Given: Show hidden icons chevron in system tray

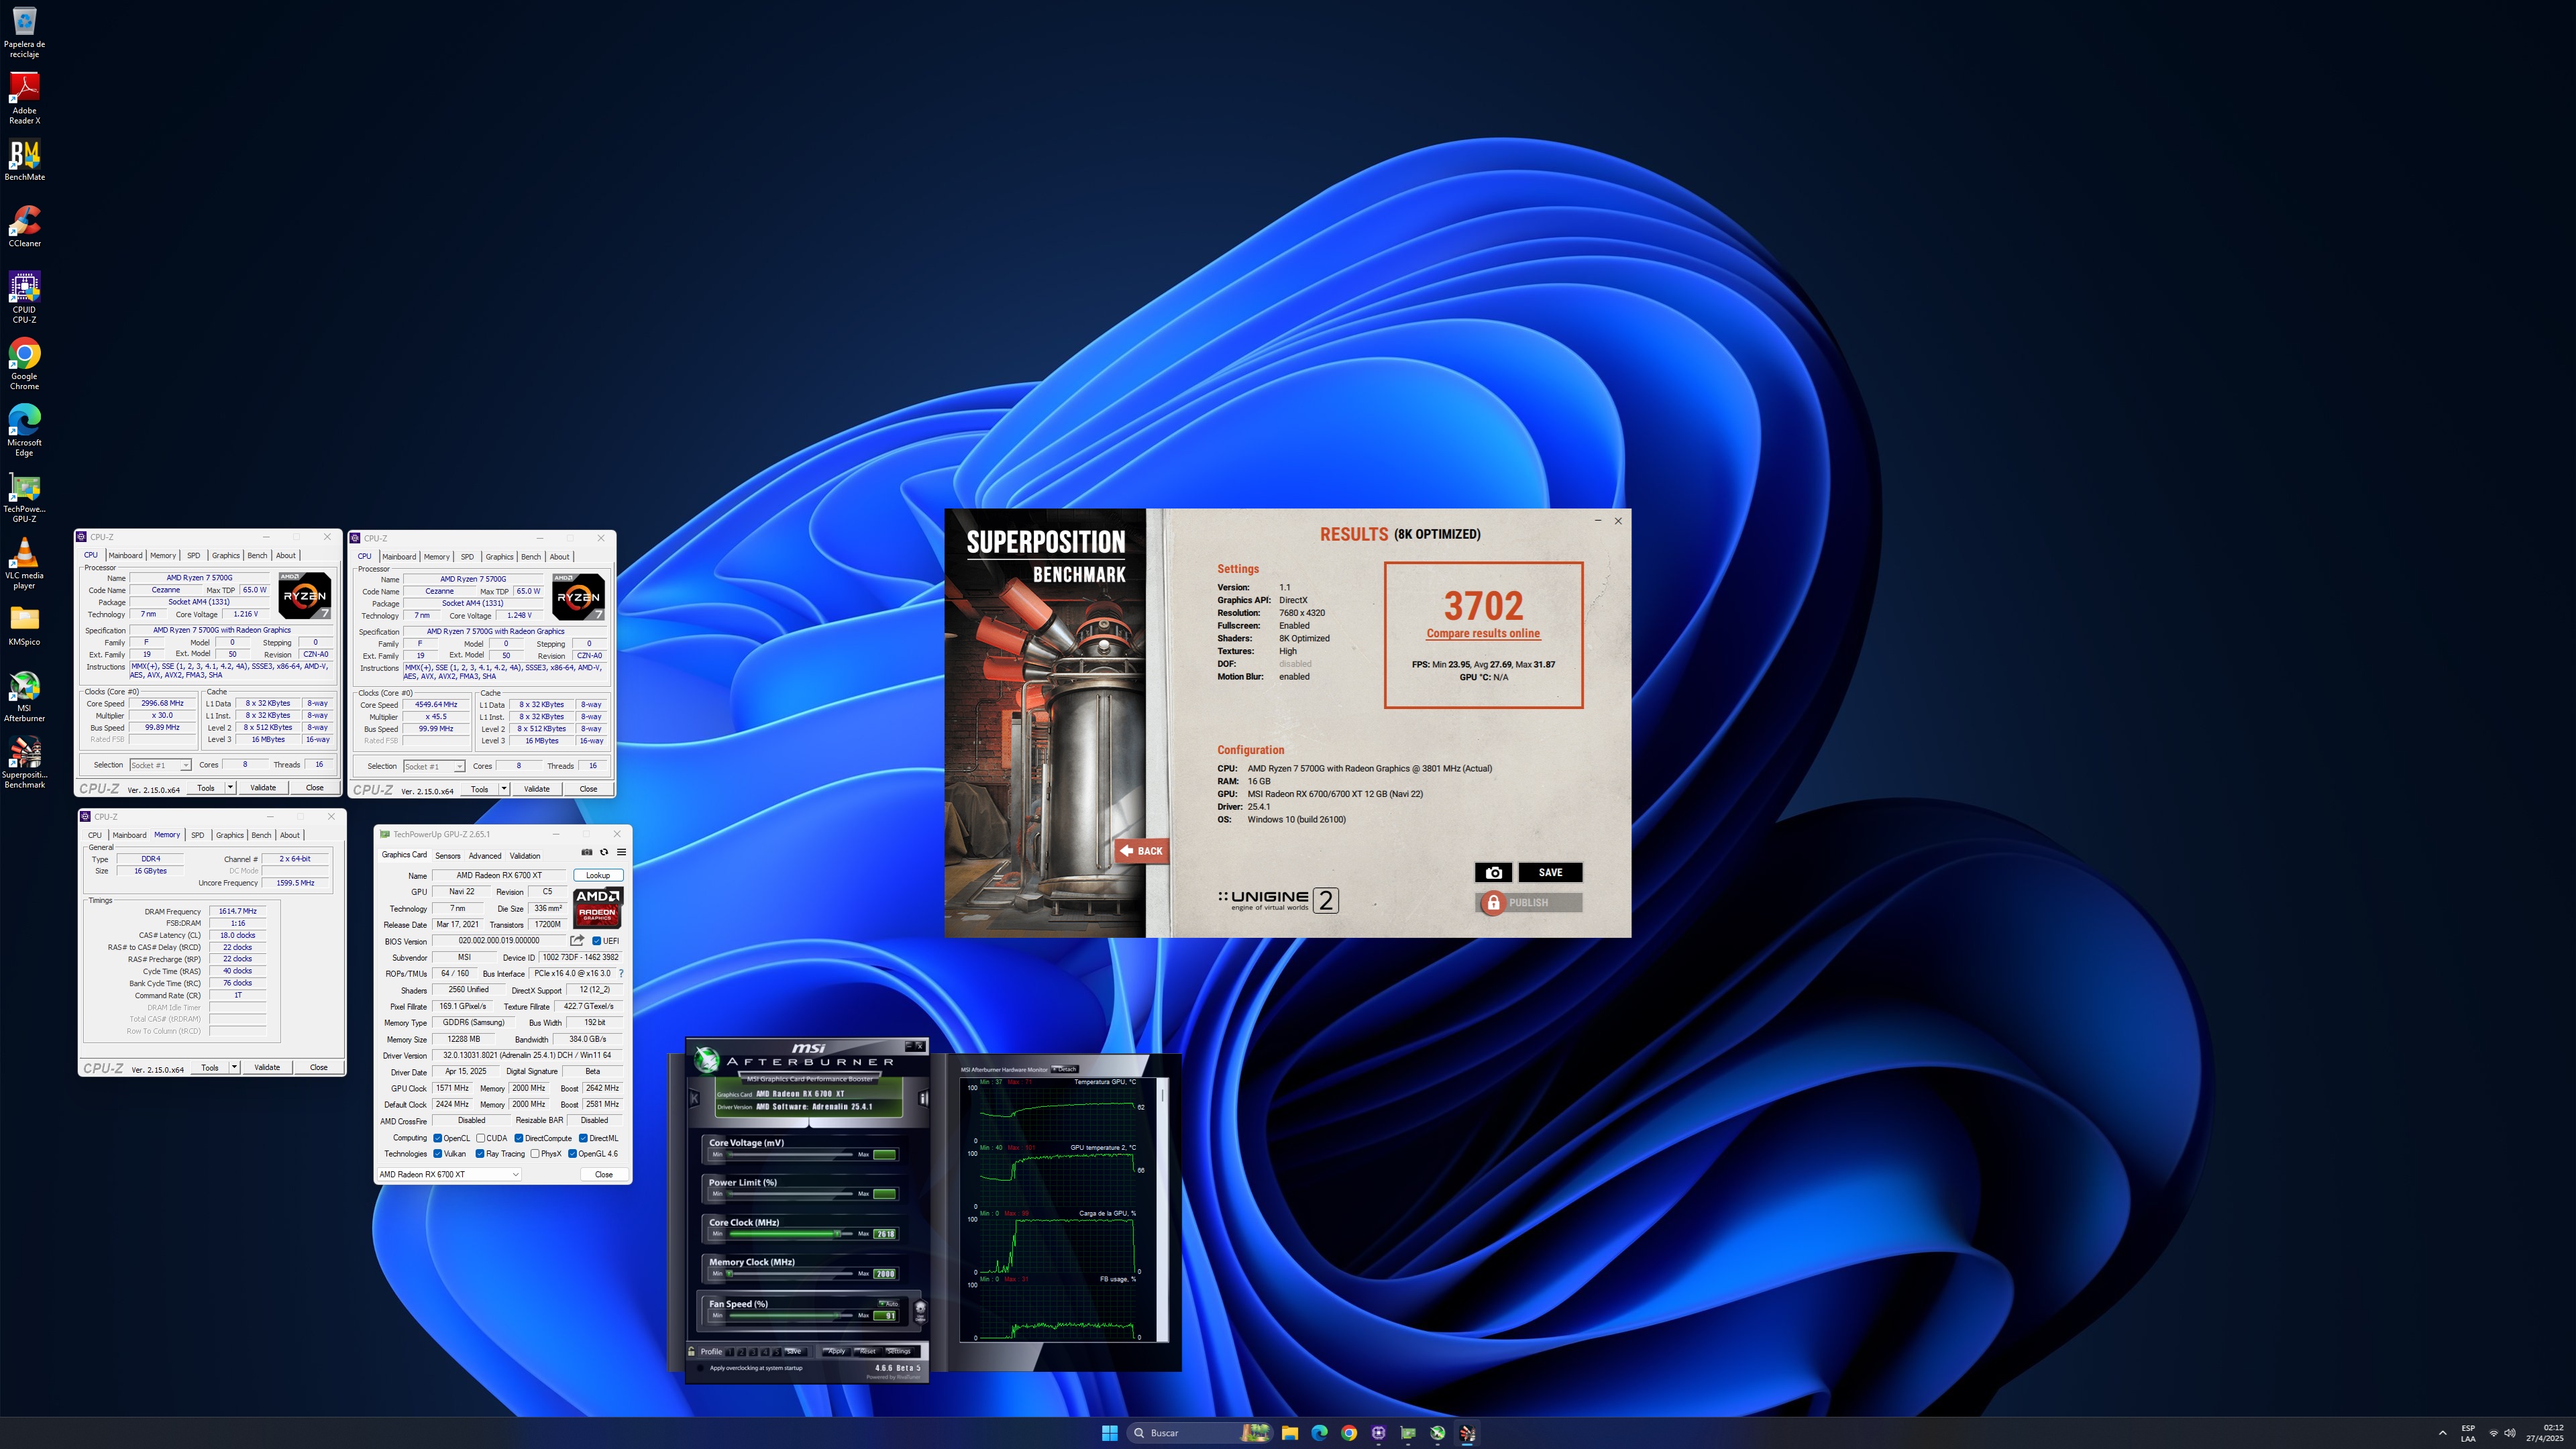Looking at the screenshot, I should click(2442, 1432).
